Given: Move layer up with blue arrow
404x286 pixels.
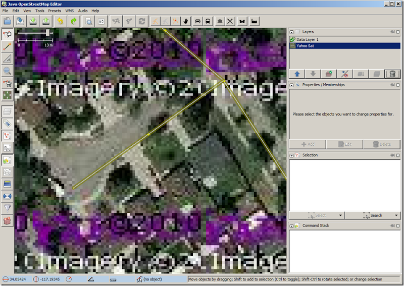Looking at the screenshot, I should pos(297,74).
